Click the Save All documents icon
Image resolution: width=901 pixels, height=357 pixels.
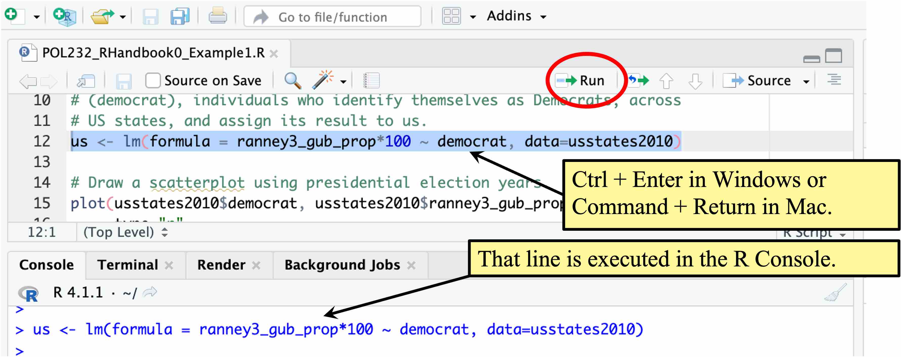(180, 16)
